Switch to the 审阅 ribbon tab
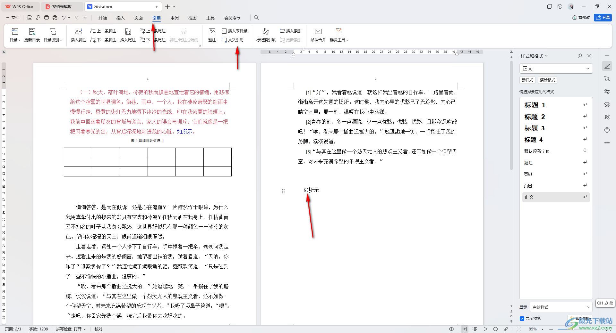 pyautogui.click(x=175, y=18)
